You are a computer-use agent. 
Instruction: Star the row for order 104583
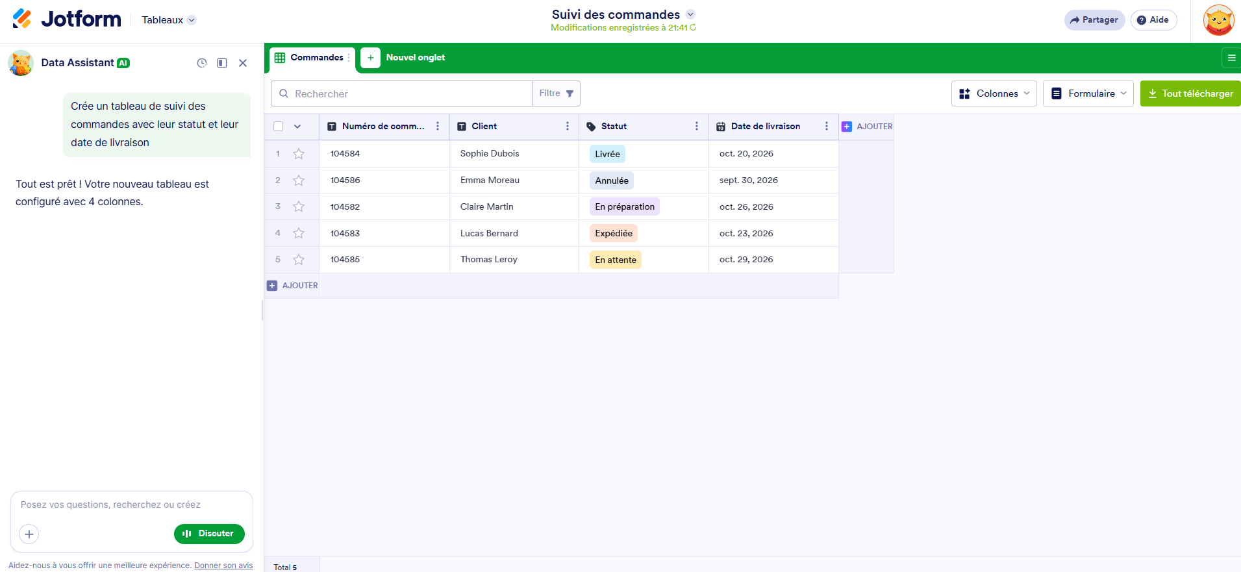coord(299,233)
